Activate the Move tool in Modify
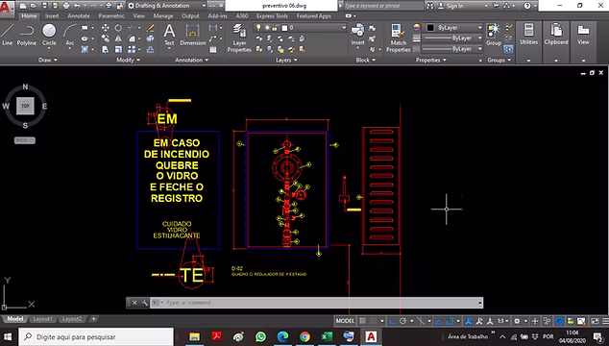The height and width of the screenshot is (346, 609). pyautogui.click(x=106, y=28)
